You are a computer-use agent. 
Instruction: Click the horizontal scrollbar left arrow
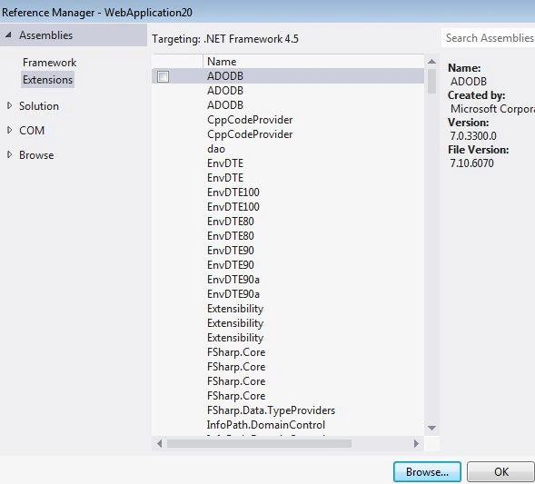[x=159, y=443]
